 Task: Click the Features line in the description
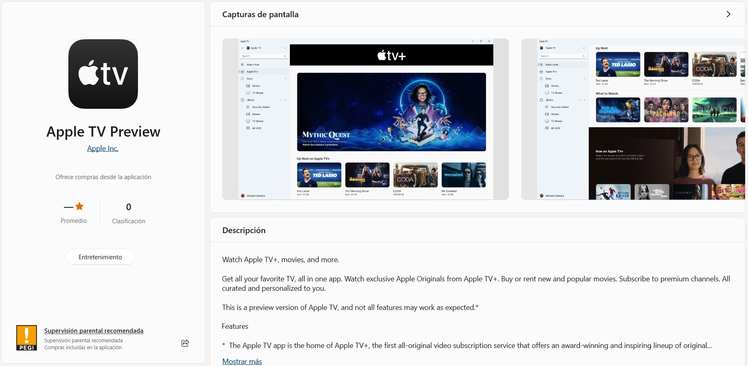pyautogui.click(x=235, y=326)
